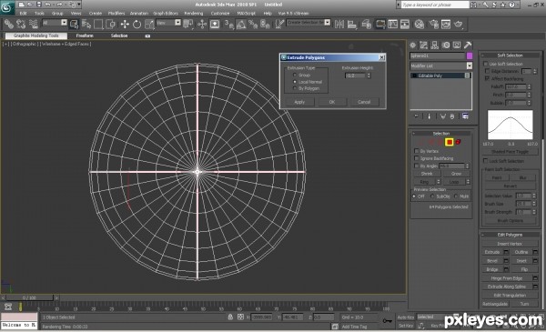546x332 pixels.
Task: Activate the Select and Rotate tool
Action: point(136,24)
